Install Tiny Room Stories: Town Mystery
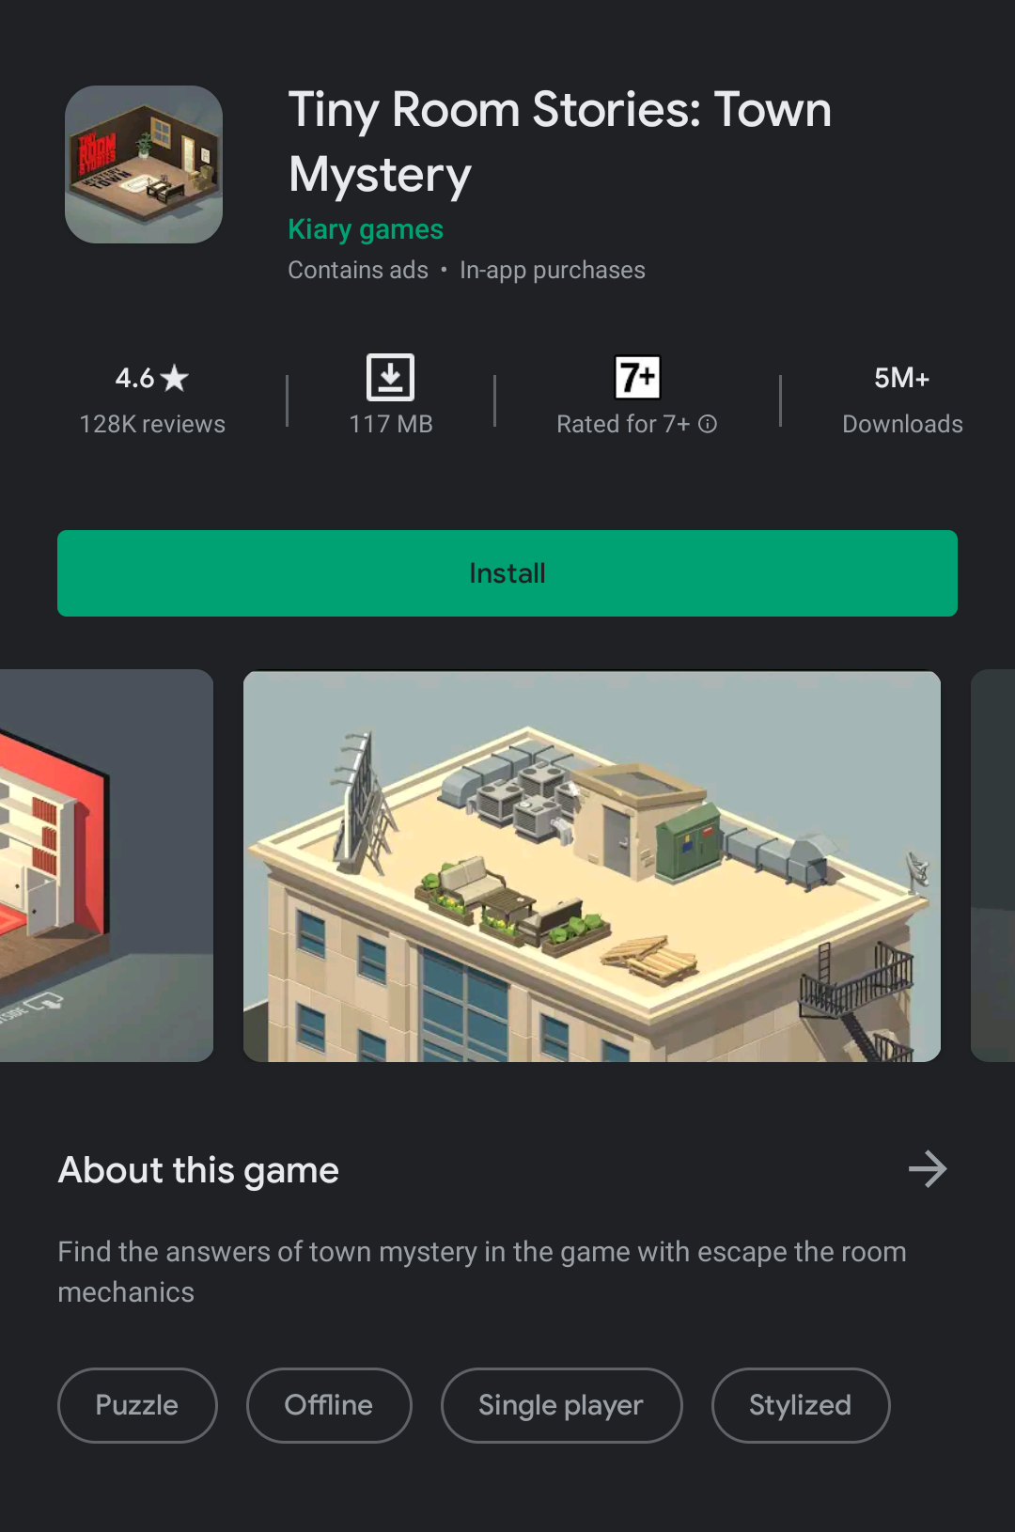The width and height of the screenshot is (1015, 1532). click(x=507, y=573)
